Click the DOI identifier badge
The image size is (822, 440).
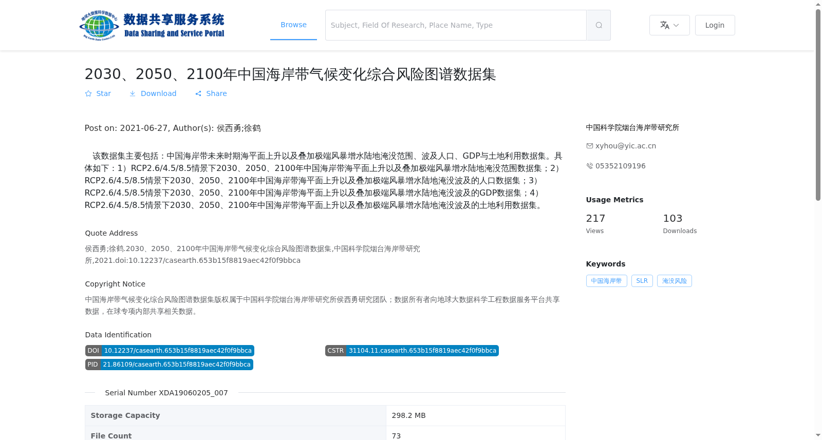(x=170, y=351)
